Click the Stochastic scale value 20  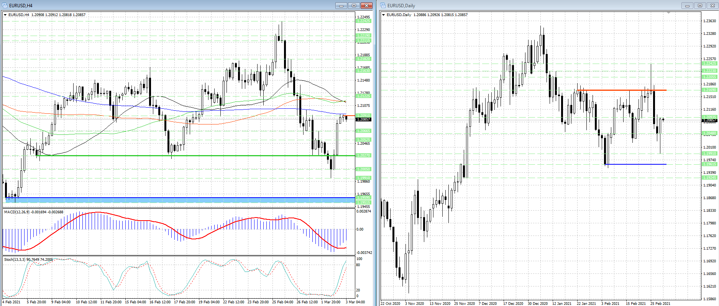(358, 290)
